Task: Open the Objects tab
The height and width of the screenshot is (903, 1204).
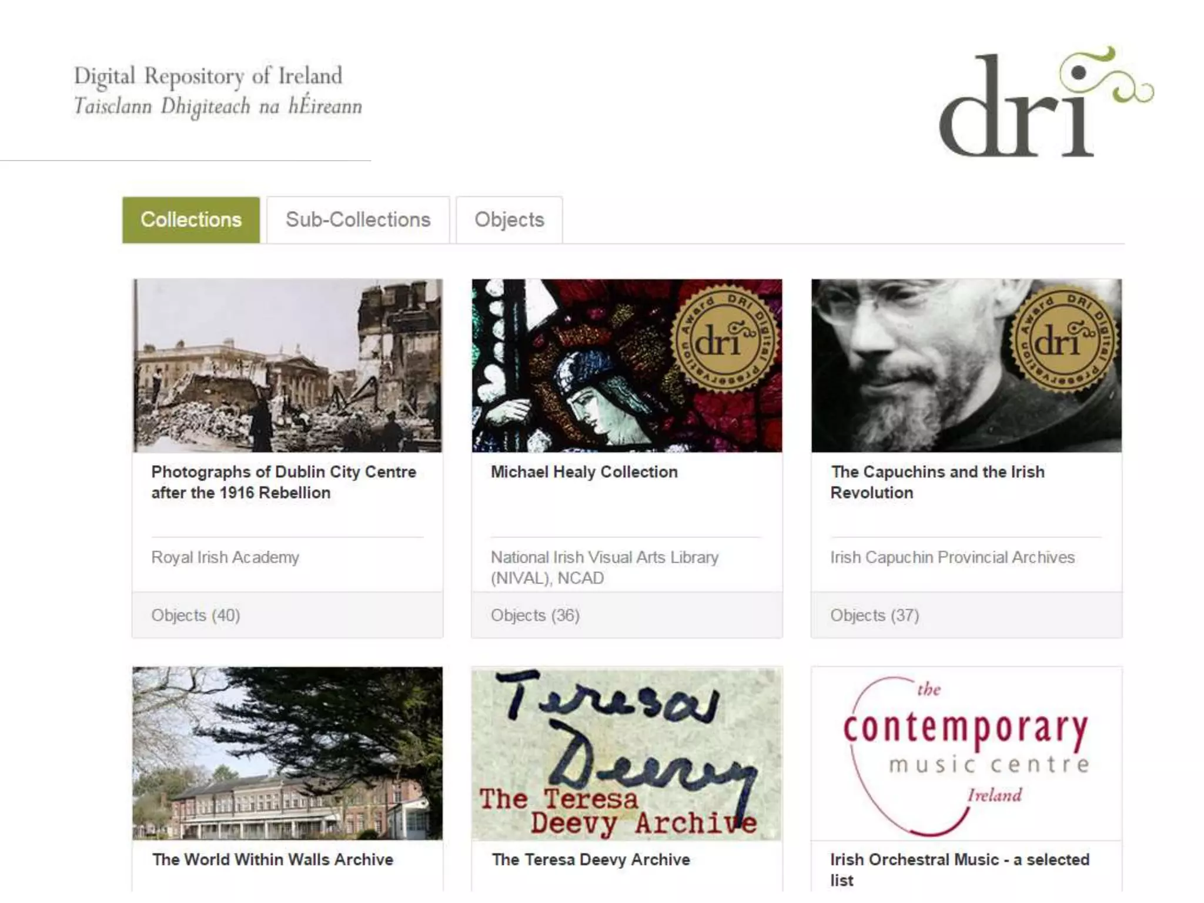Action: [x=509, y=220]
